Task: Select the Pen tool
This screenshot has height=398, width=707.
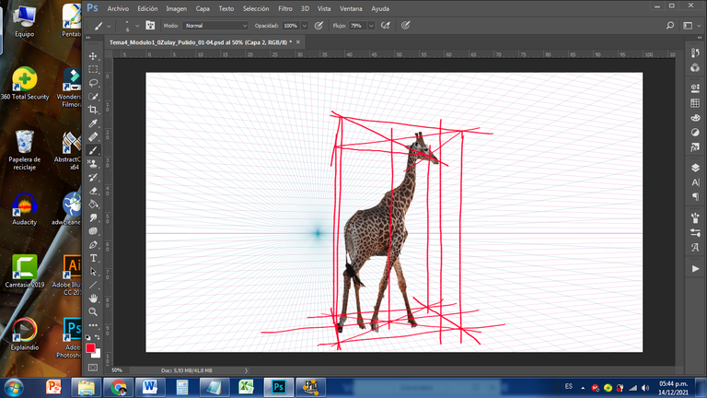Action: click(x=93, y=244)
